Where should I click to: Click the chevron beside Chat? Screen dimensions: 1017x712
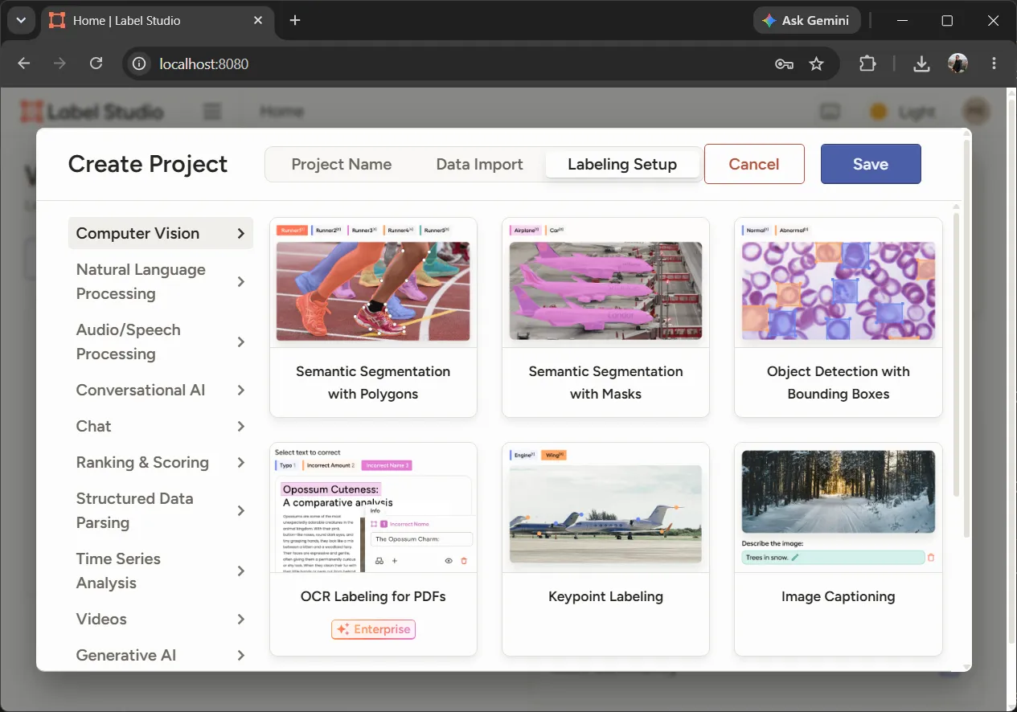[x=240, y=427]
